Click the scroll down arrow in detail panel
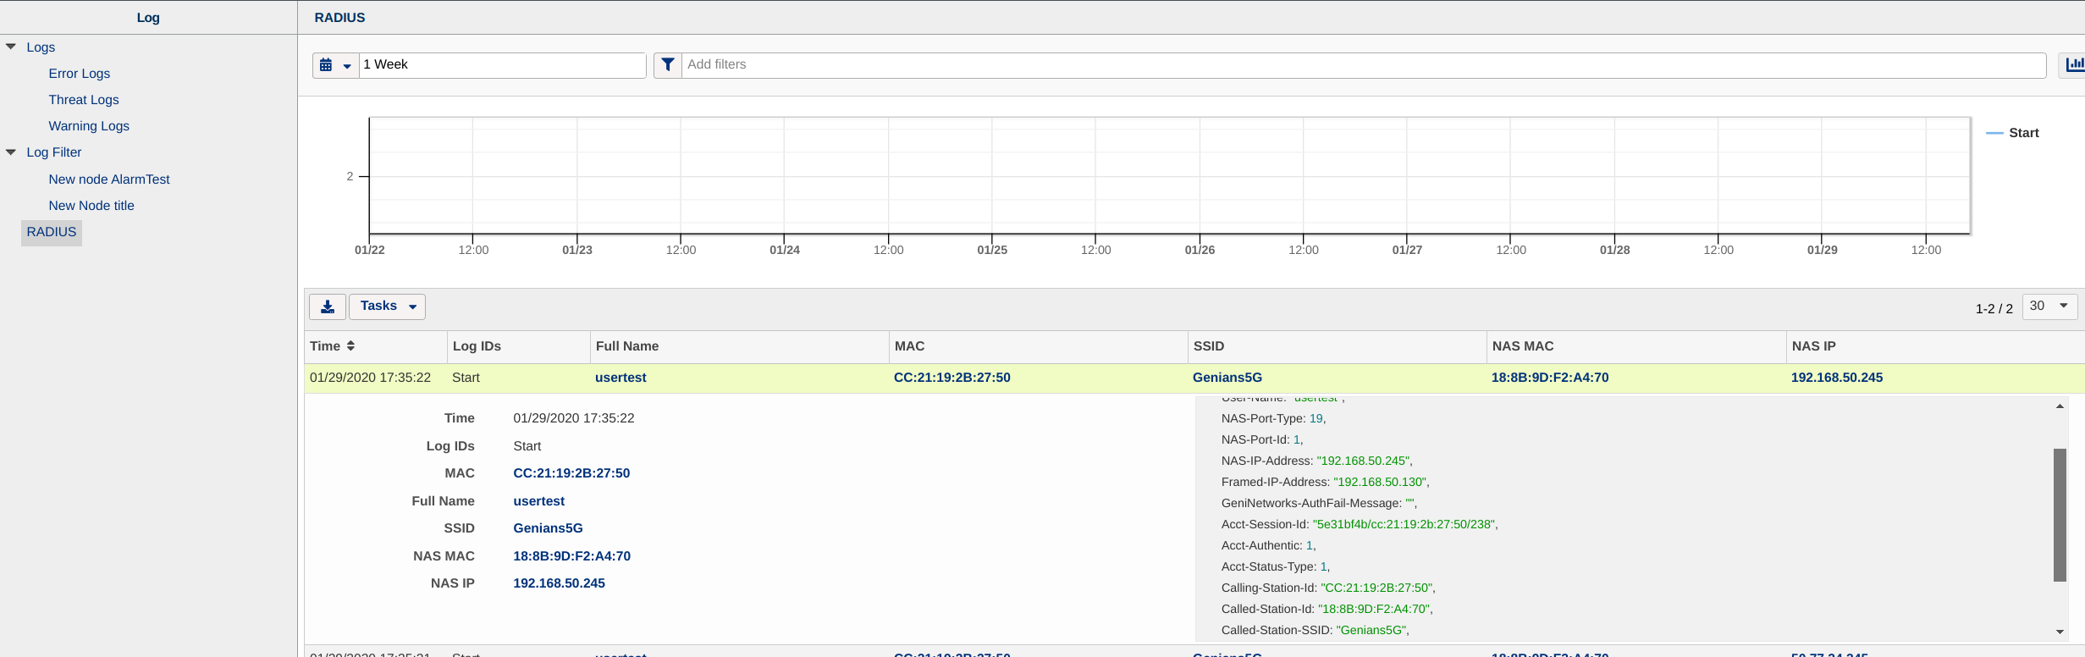Viewport: 2085px width, 657px height. [2060, 632]
